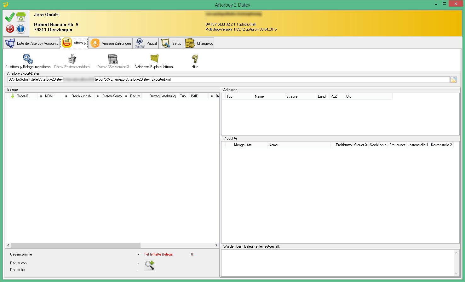The height and width of the screenshot is (282, 465).
Task: Click Afterbuy Belege importieren gears icon
Action: click(28, 59)
